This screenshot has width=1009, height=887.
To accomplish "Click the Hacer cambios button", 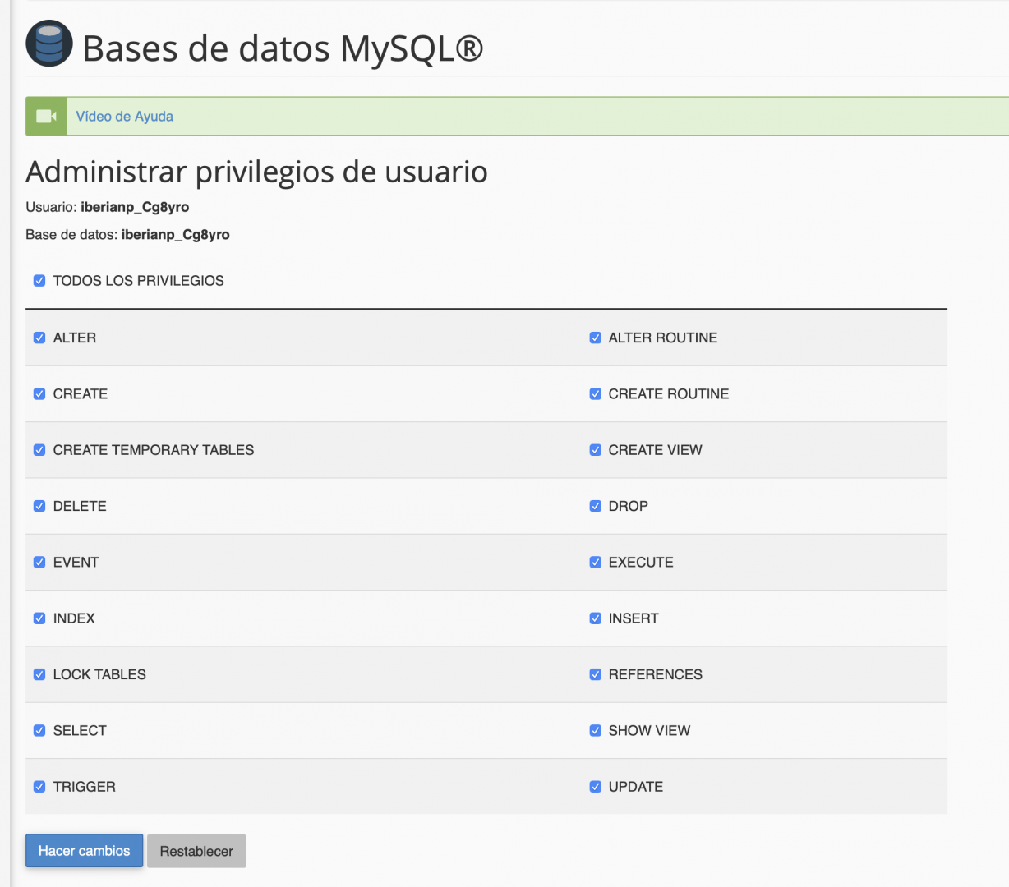I will (x=85, y=851).
